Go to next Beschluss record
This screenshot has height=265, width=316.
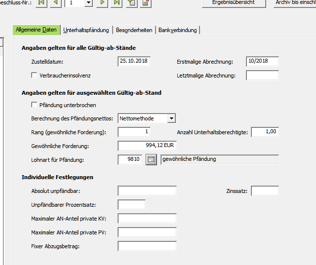102,3
